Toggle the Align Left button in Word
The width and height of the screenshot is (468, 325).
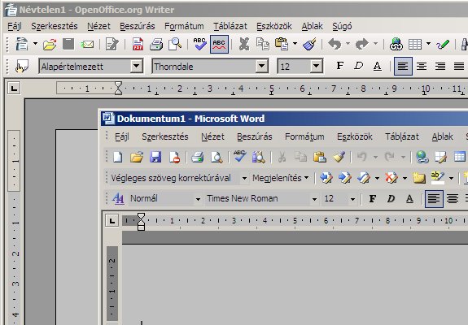[434, 199]
